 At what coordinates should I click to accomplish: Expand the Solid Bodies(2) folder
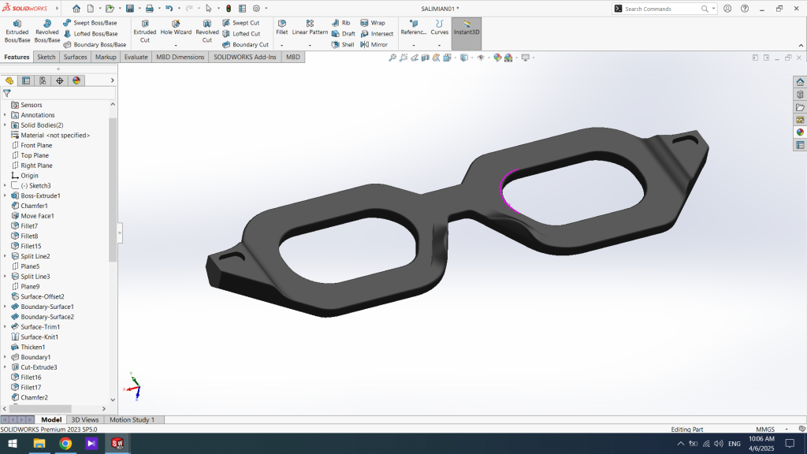pyautogui.click(x=6, y=125)
